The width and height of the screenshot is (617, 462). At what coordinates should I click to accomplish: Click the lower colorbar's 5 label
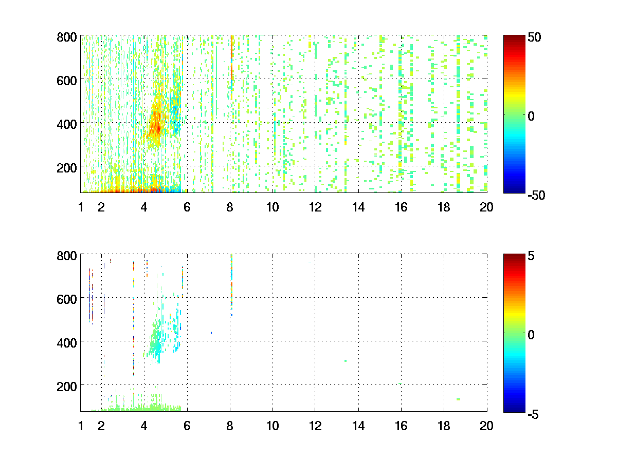[x=531, y=257]
